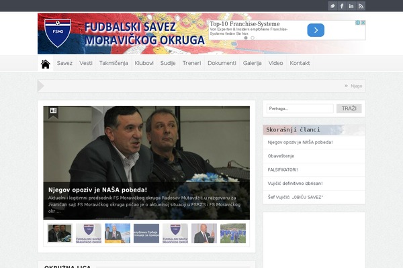Screen dimensions: 403x268
Task: Open the Kontakt menu
Action: coord(300,63)
